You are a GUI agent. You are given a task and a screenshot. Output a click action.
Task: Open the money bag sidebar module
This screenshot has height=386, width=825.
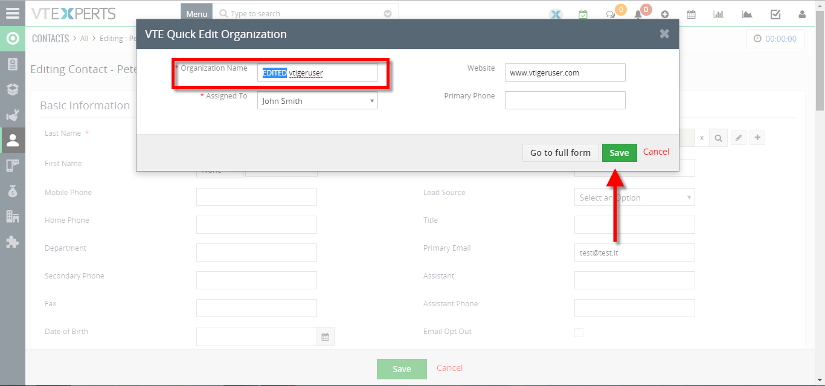tap(13, 191)
